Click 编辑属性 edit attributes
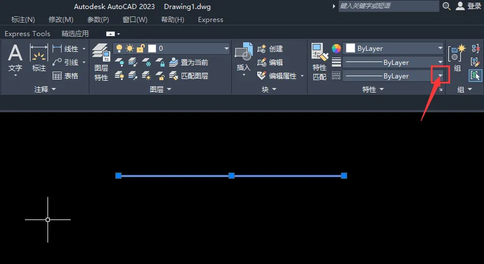 (277, 76)
